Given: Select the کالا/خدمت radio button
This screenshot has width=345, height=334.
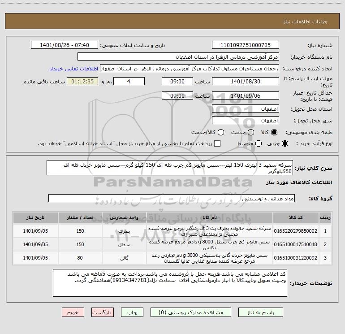Looking at the screenshot, I should point(221,132).
